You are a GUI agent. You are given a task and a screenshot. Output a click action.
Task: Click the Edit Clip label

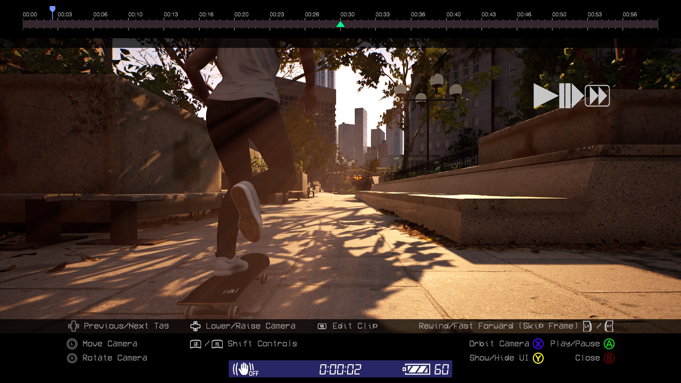pyautogui.click(x=355, y=326)
